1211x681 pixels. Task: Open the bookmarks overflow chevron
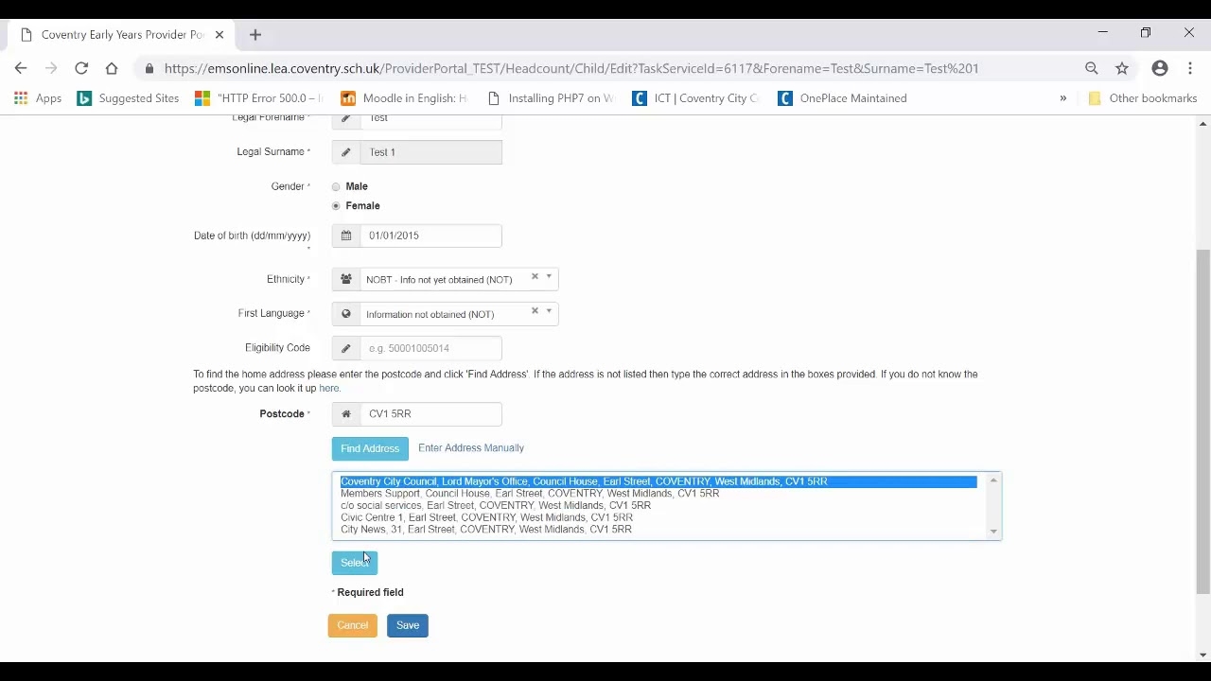[x=1062, y=97]
